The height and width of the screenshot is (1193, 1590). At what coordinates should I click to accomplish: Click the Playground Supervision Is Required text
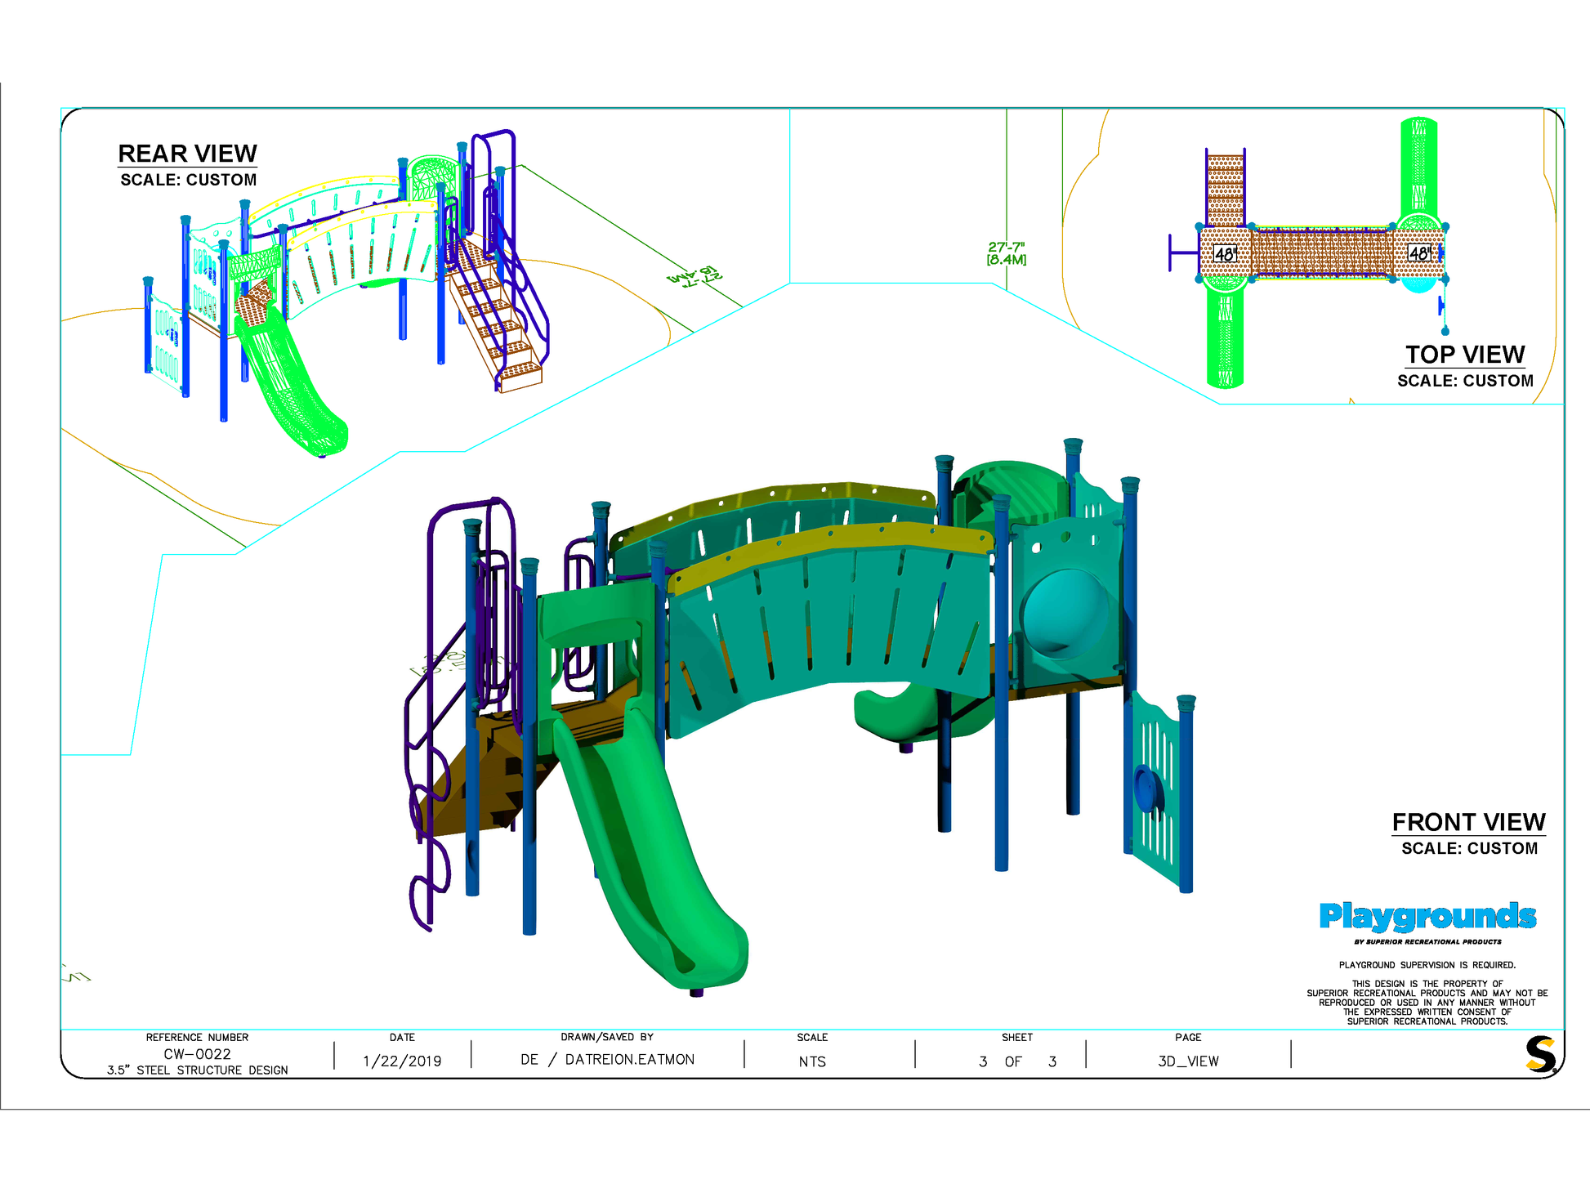[1427, 965]
